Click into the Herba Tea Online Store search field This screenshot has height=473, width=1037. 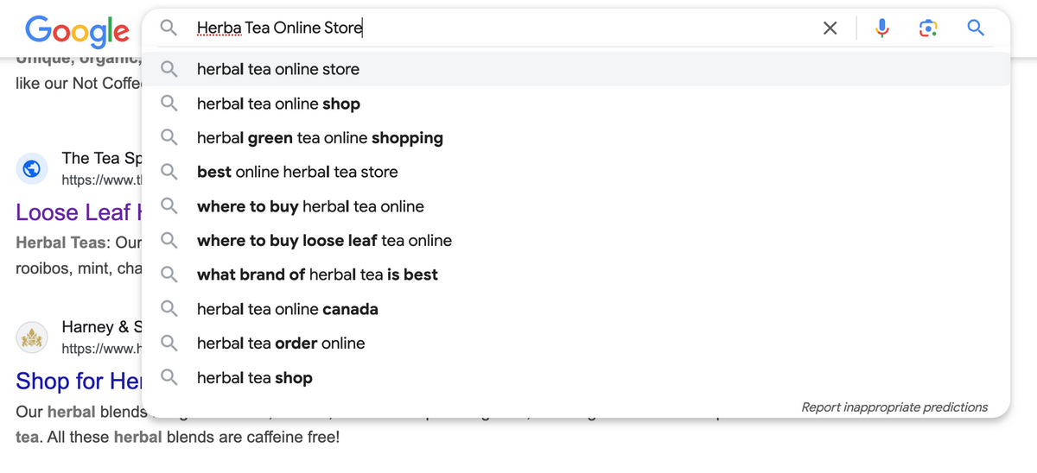(x=501, y=28)
